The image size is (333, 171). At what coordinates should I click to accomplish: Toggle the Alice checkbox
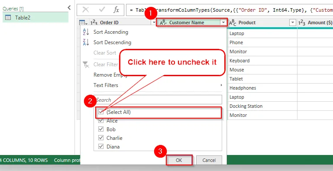click(x=101, y=121)
